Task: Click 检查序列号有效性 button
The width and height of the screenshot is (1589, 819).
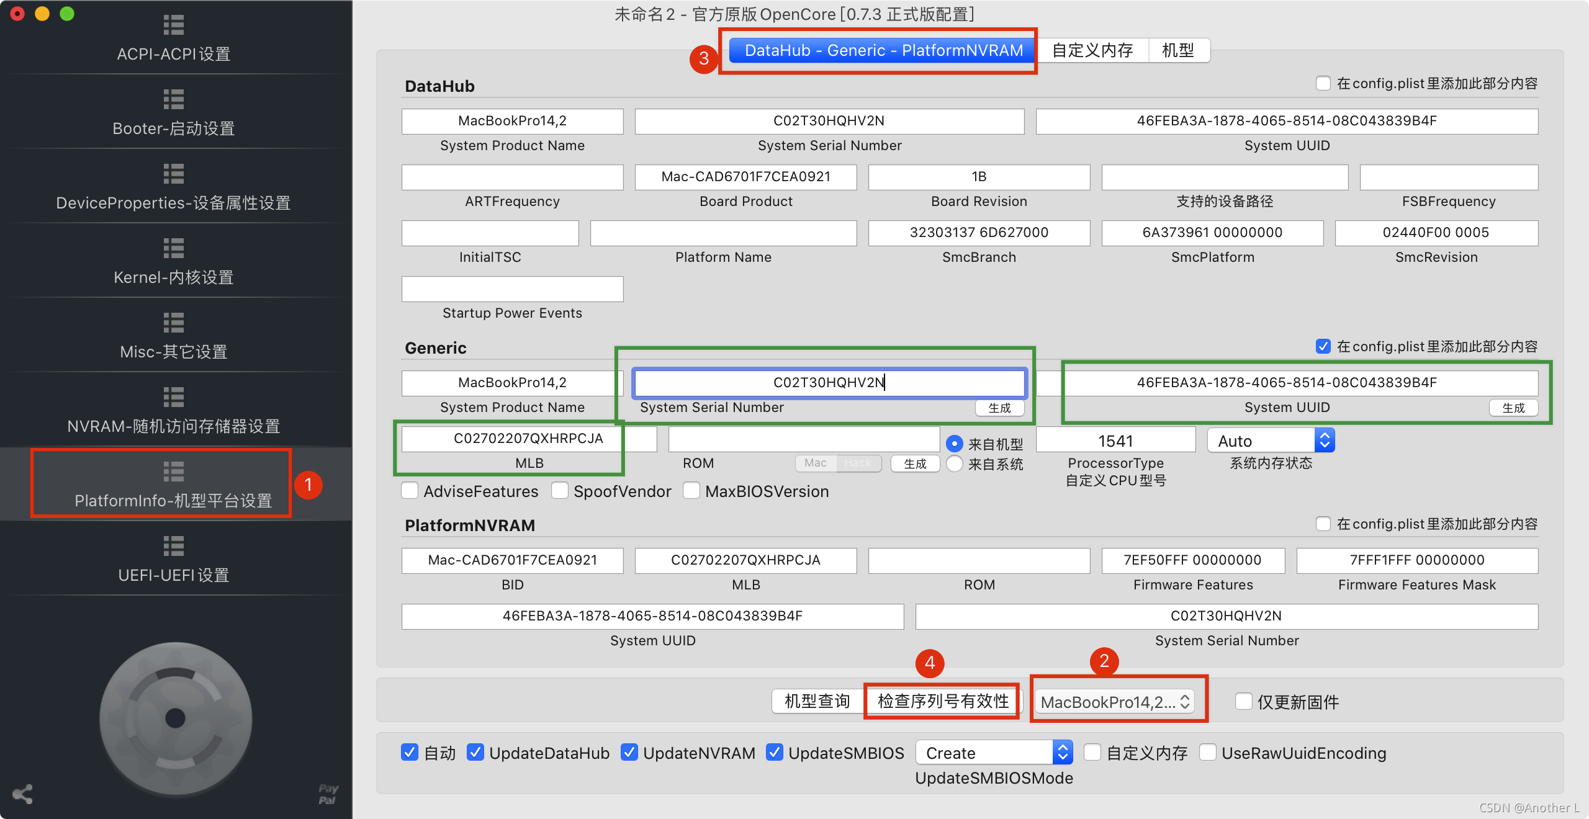Action: pos(942,701)
